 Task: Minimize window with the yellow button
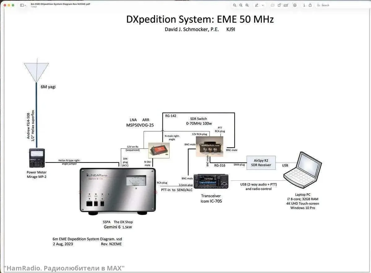tap(9, 5)
